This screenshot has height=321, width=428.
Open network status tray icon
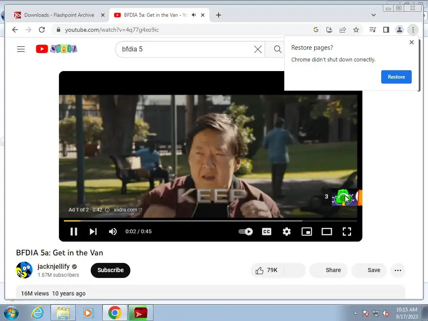376,313
